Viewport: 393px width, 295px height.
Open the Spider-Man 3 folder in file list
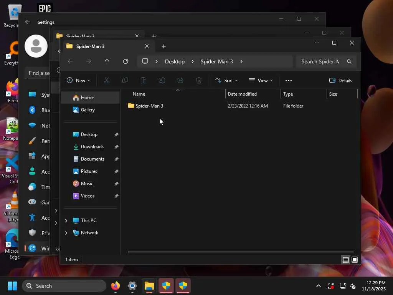149,106
